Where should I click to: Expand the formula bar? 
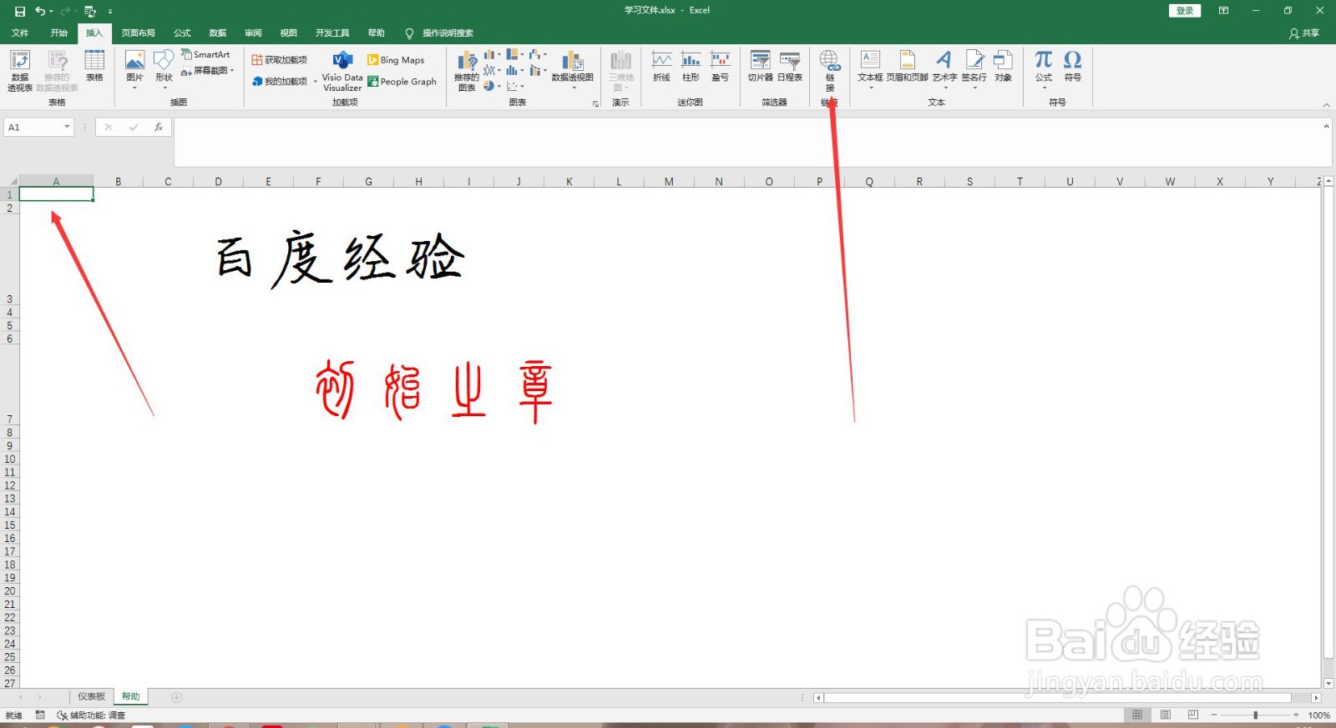coord(1326,127)
